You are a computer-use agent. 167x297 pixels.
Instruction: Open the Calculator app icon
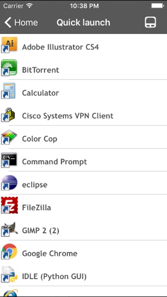click(9, 91)
